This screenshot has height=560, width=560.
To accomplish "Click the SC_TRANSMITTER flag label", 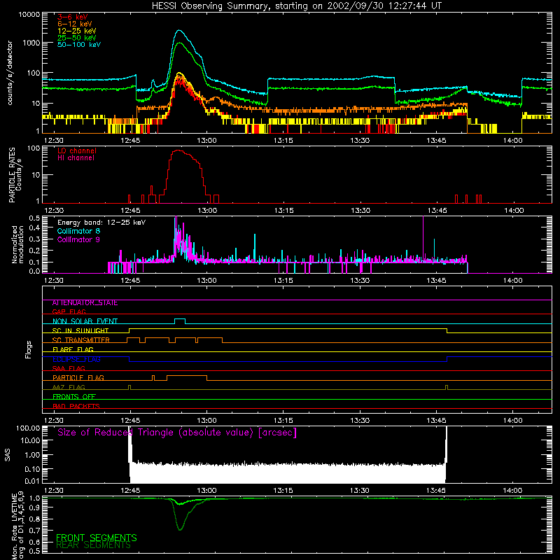I will (x=81, y=340).
